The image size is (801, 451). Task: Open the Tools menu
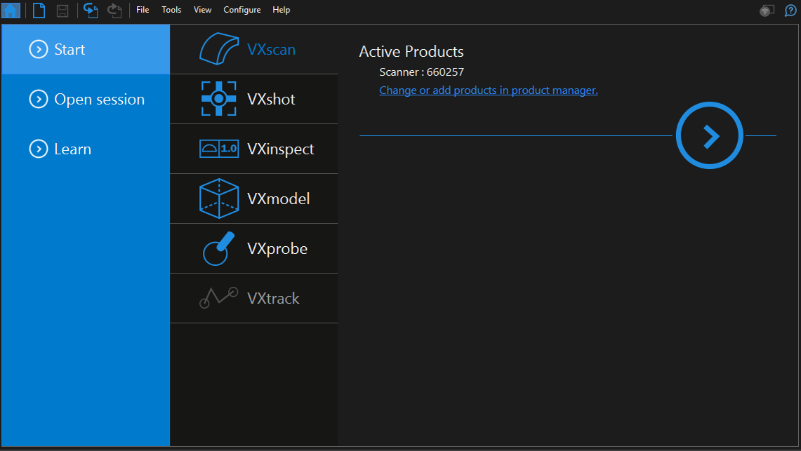[x=171, y=10]
